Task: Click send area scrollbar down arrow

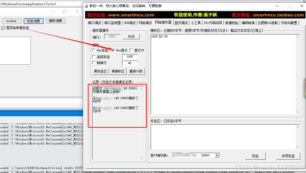Action: coord(298,147)
